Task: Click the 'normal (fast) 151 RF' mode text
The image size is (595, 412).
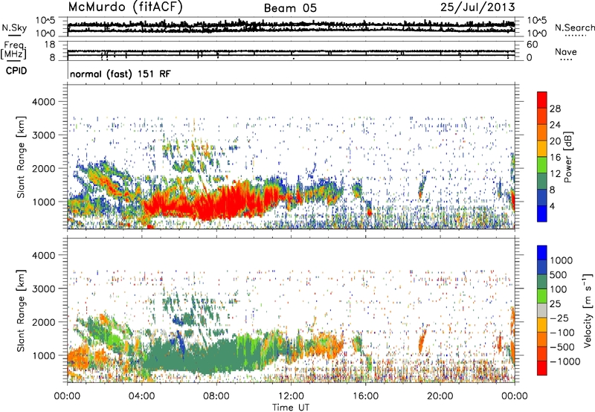Action: click(120, 74)
